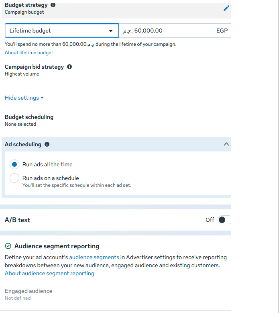Screen dimensions: 279x313
Task: Collapse the Ad scheduling section chevron
Action: (226, 144)
